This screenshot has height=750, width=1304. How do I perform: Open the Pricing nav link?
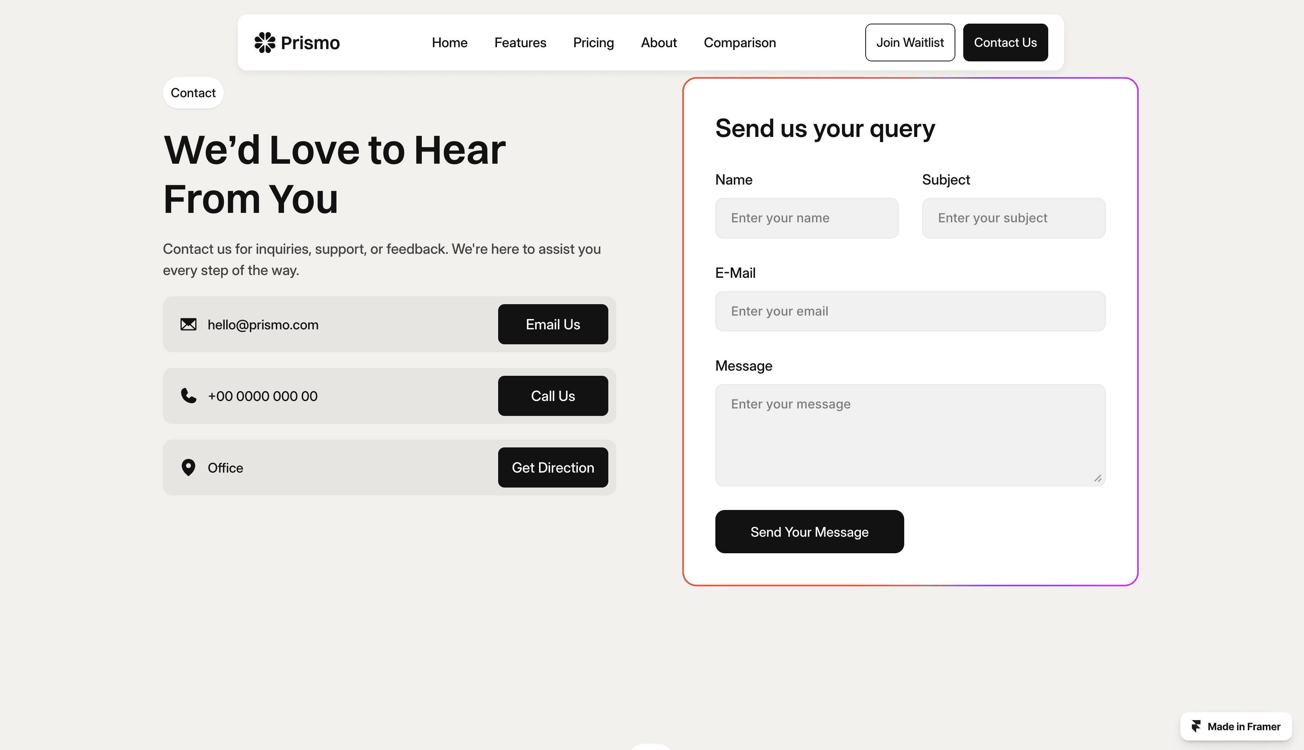[593, 42]
